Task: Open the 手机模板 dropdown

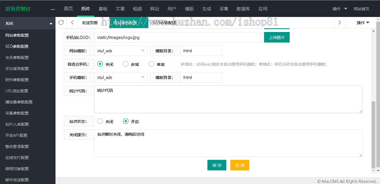Action: [121, 77]
